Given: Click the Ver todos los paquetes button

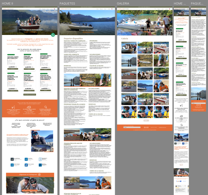Looking at the screenshot, I should 30,95.
